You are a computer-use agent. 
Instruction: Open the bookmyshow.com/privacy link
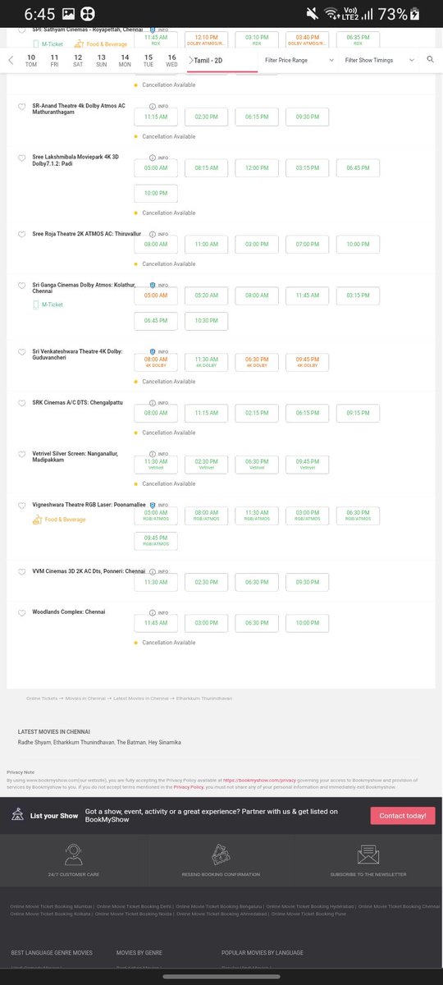(260, 781)
